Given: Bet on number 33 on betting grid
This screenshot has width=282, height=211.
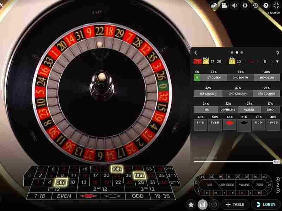Looking at the screenshot, I should 149,169.
